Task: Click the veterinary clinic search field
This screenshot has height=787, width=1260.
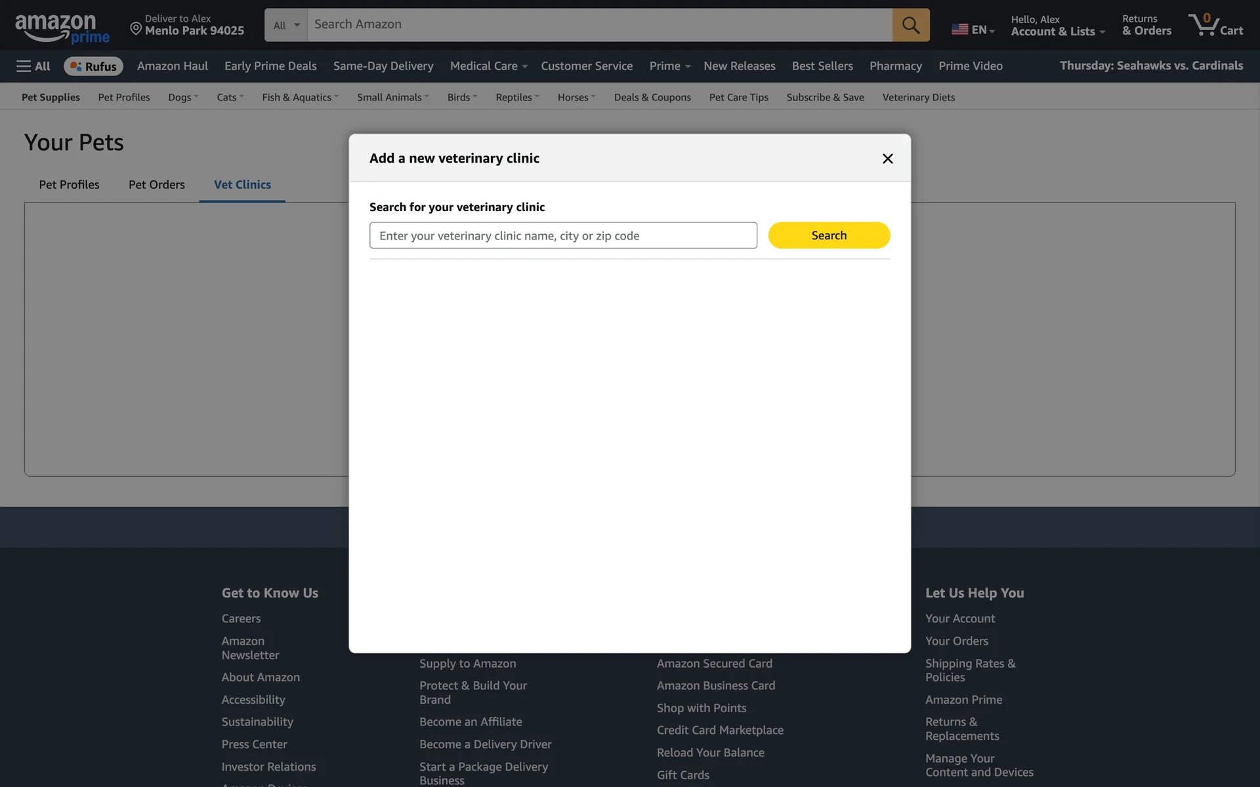Action: click(562, 235)
